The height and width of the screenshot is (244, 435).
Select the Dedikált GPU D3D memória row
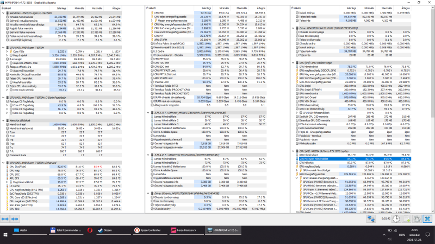[x=353, y=117]
